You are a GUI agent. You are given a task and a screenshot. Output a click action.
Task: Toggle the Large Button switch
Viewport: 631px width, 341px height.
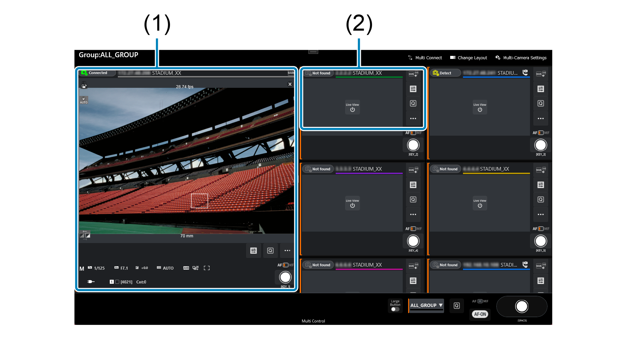[395, 309]
